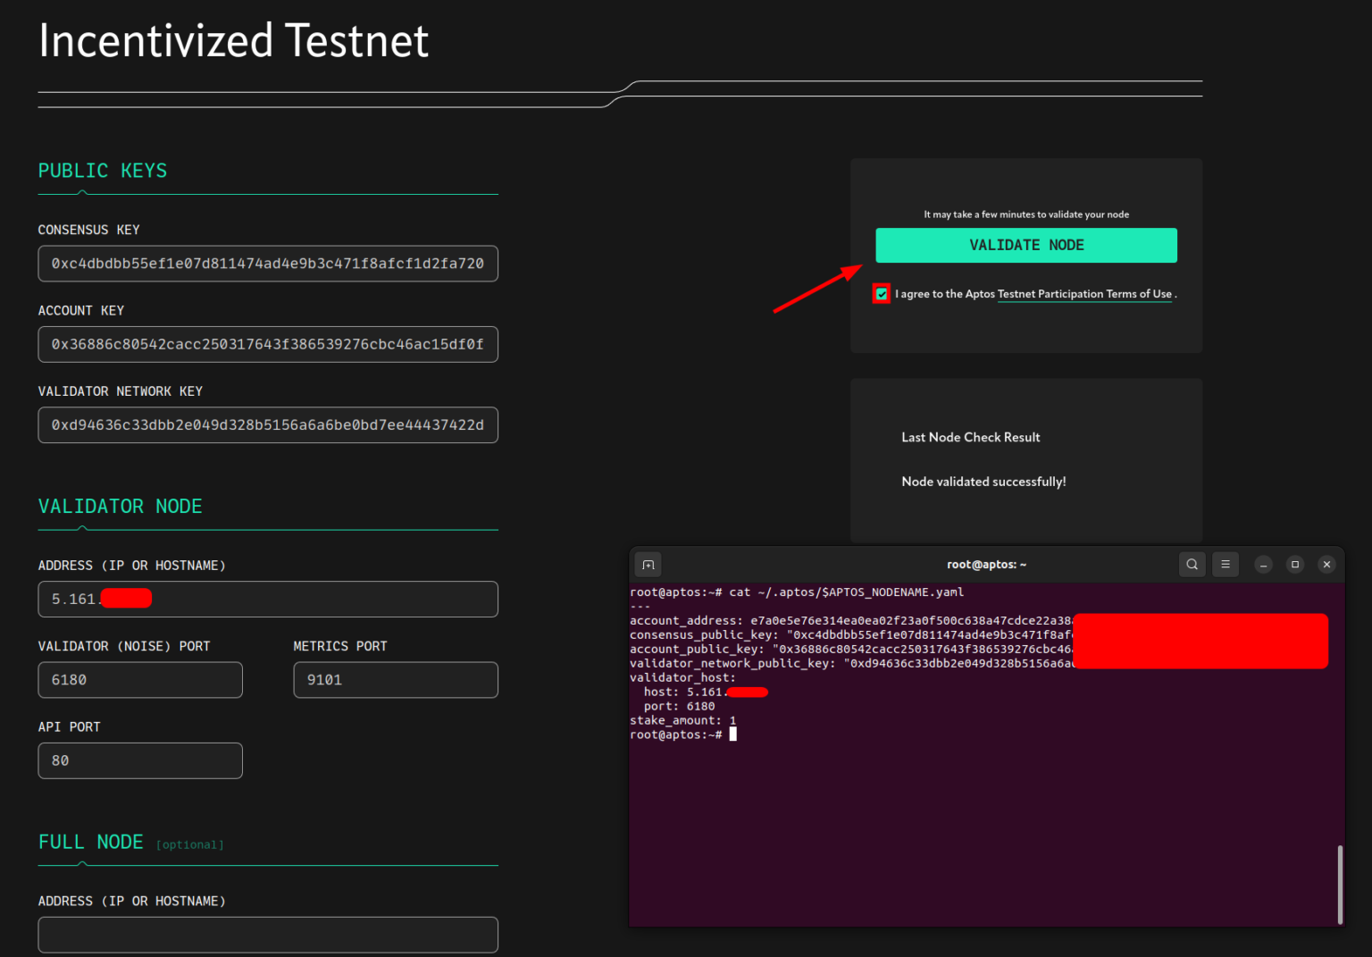This screenshot has width=1372, height=957.
Task: Click the Incentivized Testnet page title
Action: click(234, 41)
